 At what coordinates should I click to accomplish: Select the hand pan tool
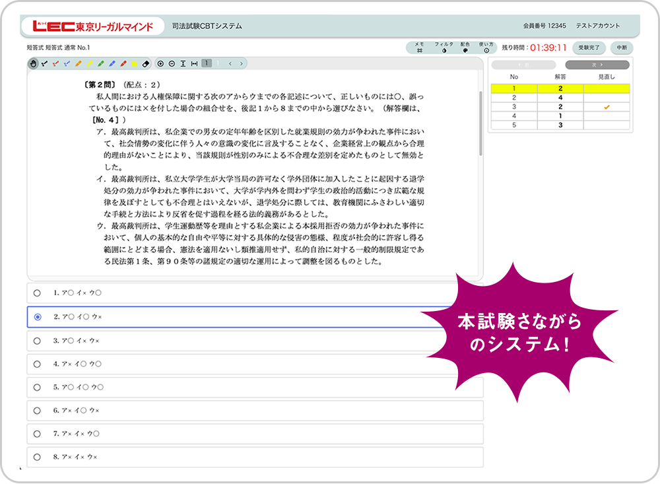click(x=34, y=63)
